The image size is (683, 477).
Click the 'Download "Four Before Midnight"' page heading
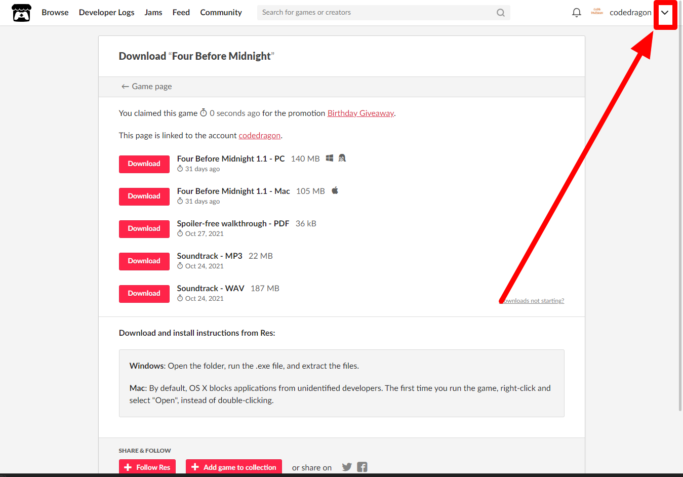tap(196, 56)
